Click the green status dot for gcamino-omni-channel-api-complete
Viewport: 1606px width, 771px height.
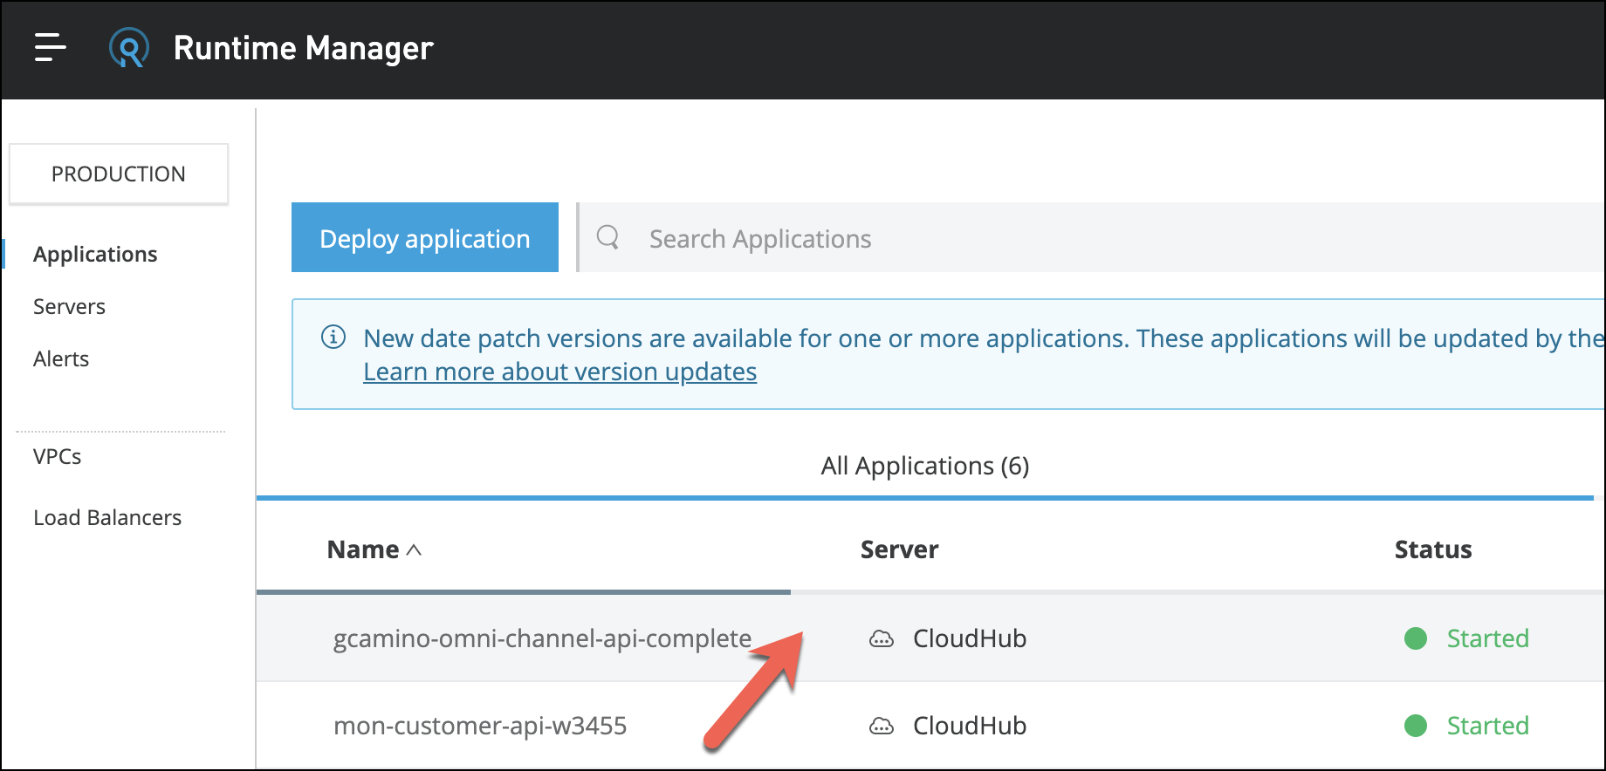[1416, 638]
